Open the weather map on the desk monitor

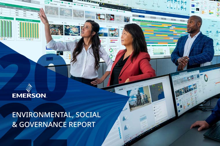pos(157,92)
